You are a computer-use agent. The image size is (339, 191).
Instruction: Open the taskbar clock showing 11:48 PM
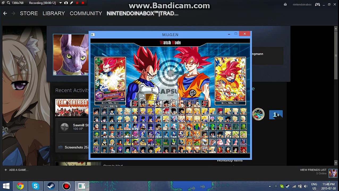328,186
